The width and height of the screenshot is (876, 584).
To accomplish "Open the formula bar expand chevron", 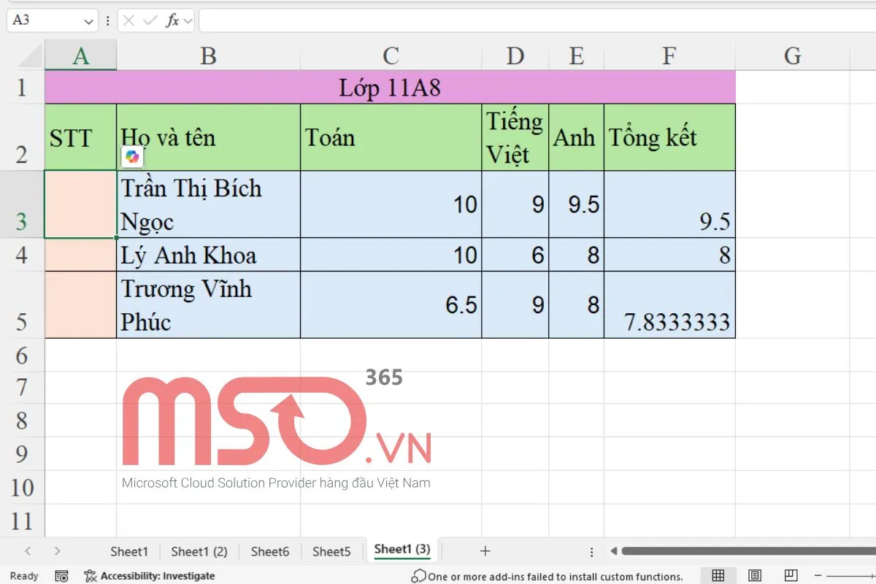I will click(187, 20).
